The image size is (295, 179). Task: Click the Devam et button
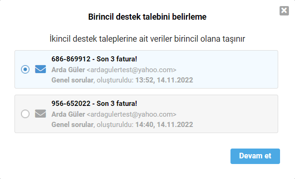(x=255, y=156)
